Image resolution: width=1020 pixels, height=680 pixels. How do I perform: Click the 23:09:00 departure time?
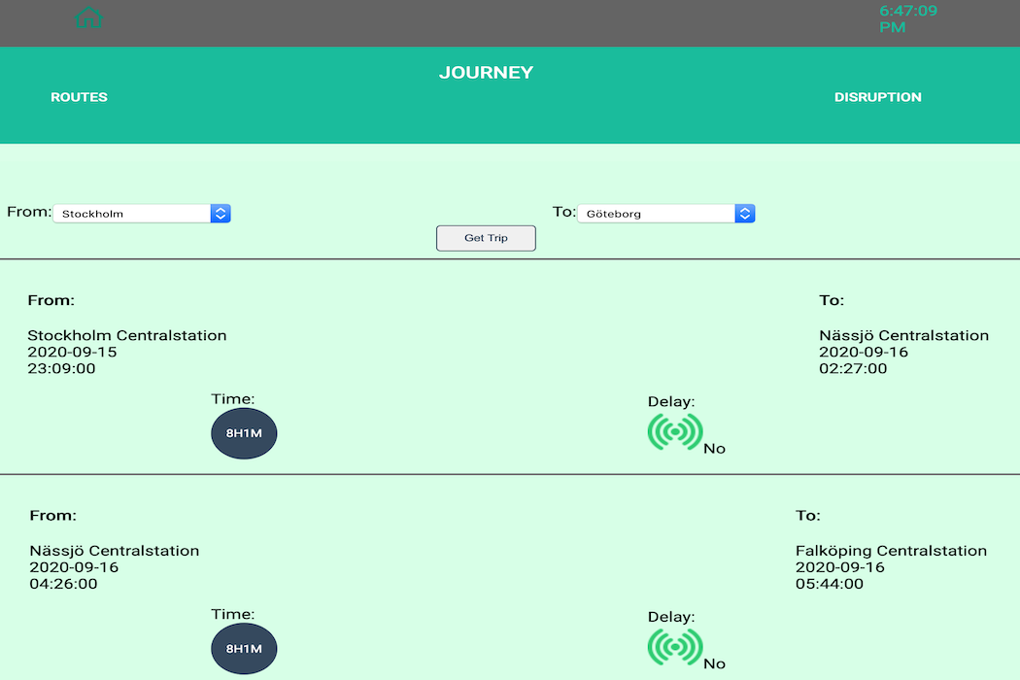(61, 369)
